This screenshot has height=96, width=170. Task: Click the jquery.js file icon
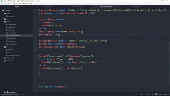pyautogui.click(x=7, y=50)
